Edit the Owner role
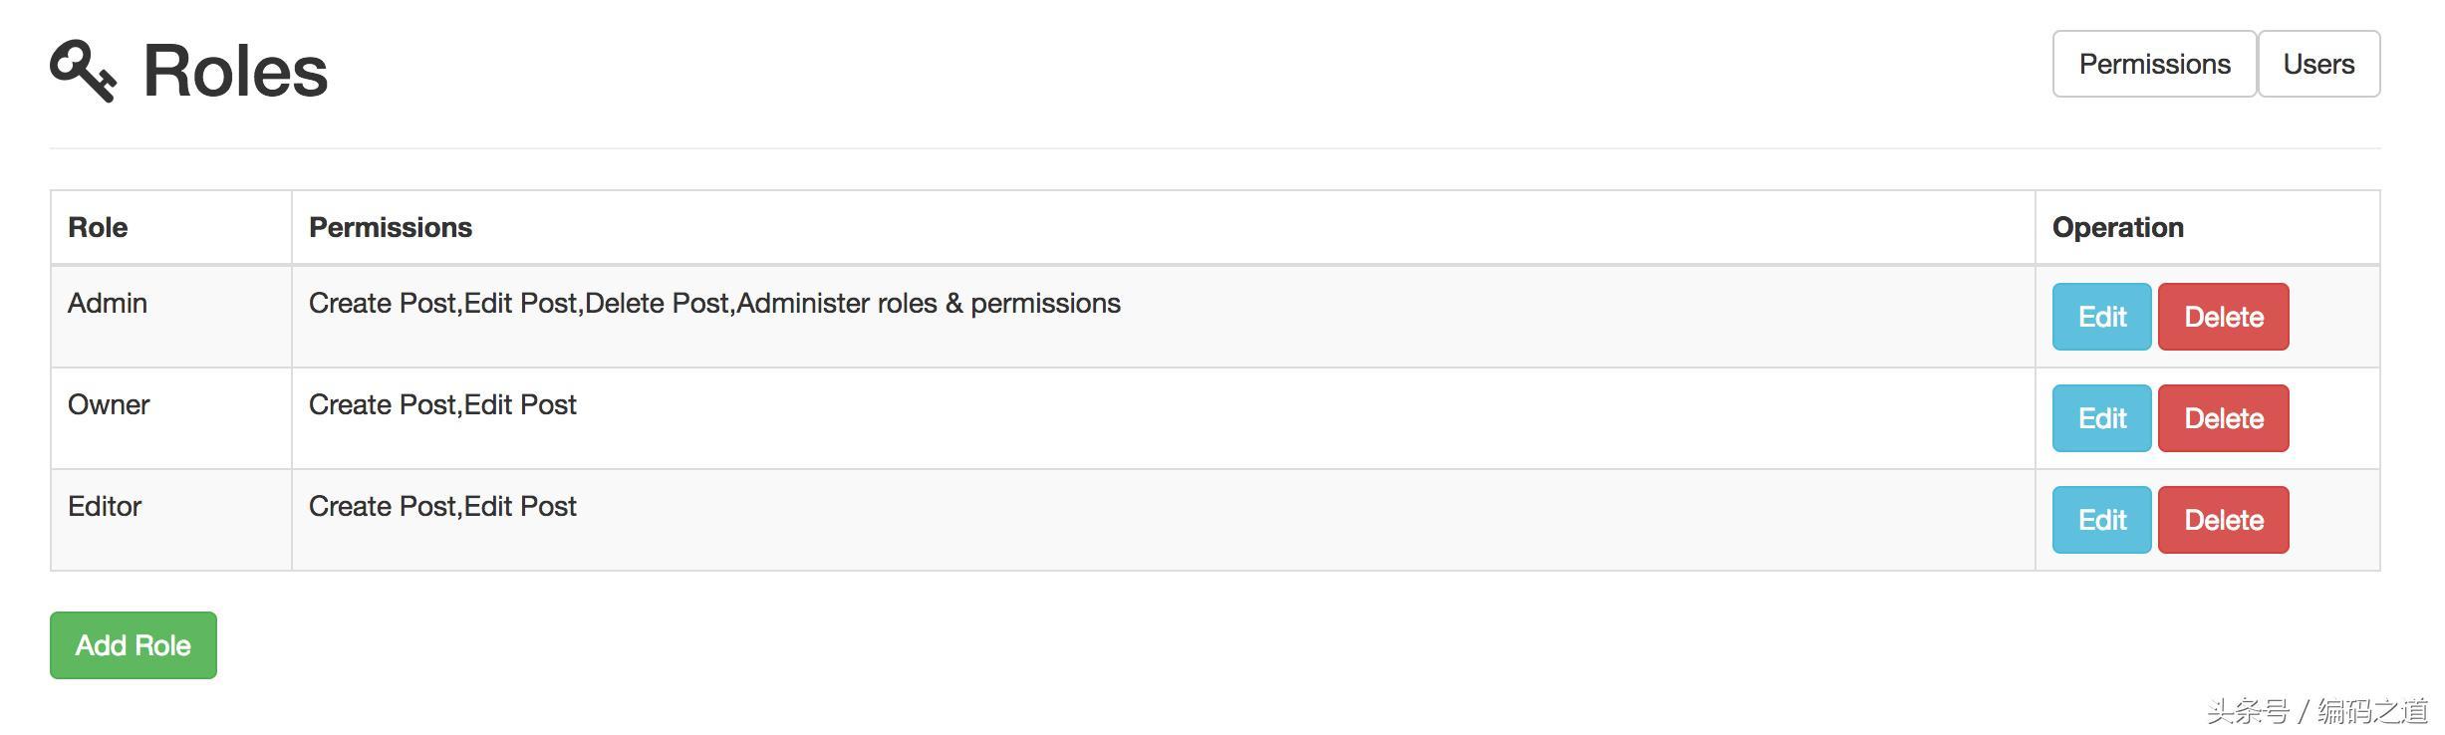This screenshot has width=2445, height=735. pos(2101,418)
